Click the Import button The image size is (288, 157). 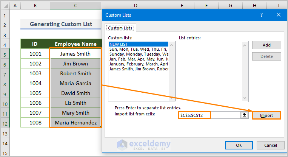[x=266, y=115]
